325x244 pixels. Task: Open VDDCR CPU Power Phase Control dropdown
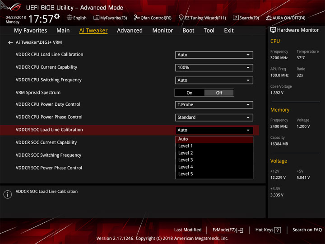(x=214, y=117)
